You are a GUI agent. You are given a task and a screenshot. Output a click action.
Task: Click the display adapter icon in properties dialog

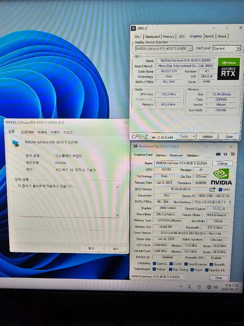tap(16, 143)
